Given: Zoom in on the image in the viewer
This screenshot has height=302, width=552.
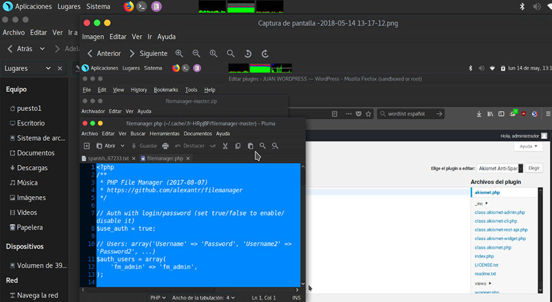Looking at the screenshot, I should (x=179, y=54).
